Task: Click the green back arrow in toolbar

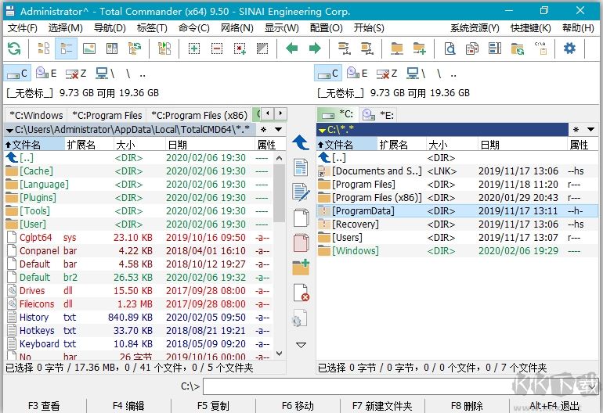Action: pyautogui.click(x=292, y=48)
